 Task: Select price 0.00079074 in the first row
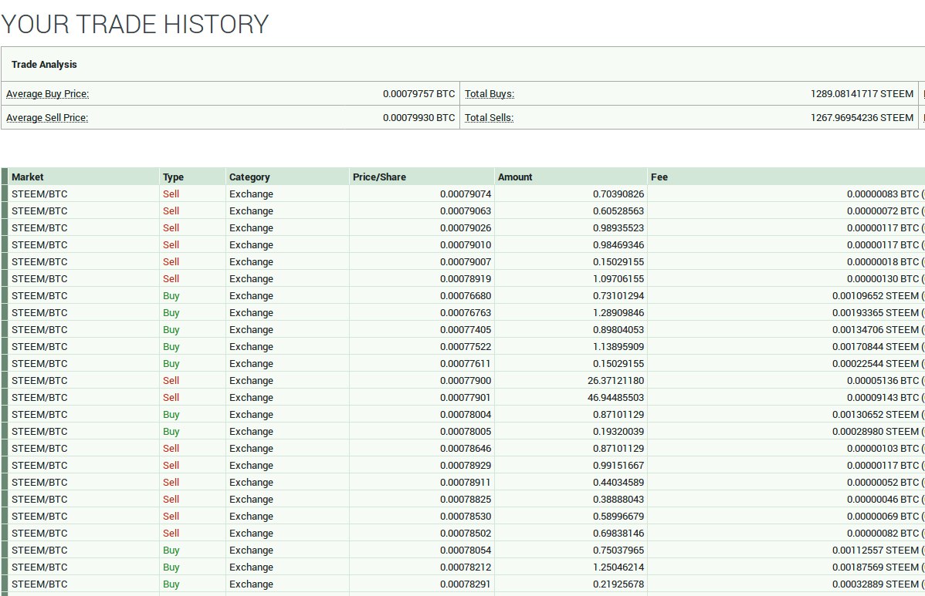coord(466,194)
